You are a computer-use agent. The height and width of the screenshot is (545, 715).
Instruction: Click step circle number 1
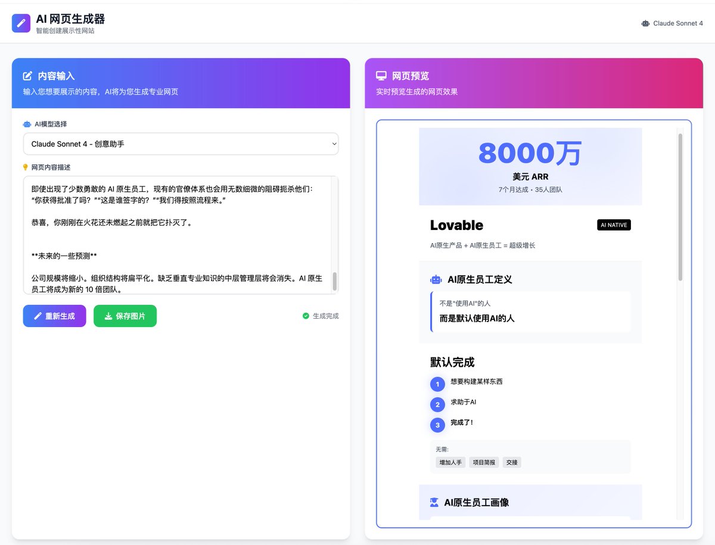click(x=437, y=384)
